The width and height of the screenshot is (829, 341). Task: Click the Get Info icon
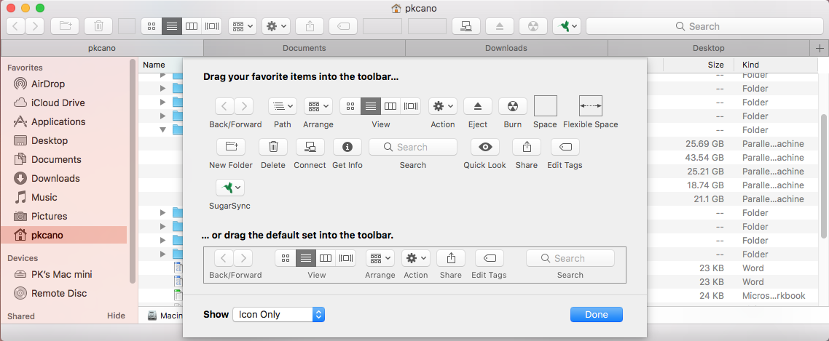(x=347, y=147)
